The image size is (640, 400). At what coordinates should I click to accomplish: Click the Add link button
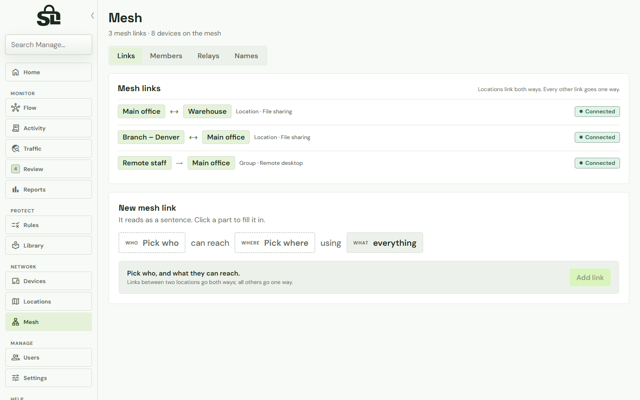point(590,277)
